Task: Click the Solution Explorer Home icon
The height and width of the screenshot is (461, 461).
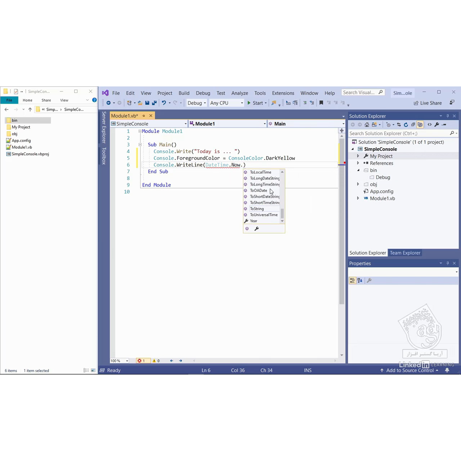Action: pyautogui.click(x=367, y=125)
